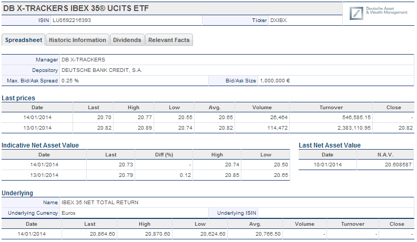Select 14/01/2014 date in Last prices table
Screen dimensions: 417x242
pyautogui.click(x=37, y=117)
